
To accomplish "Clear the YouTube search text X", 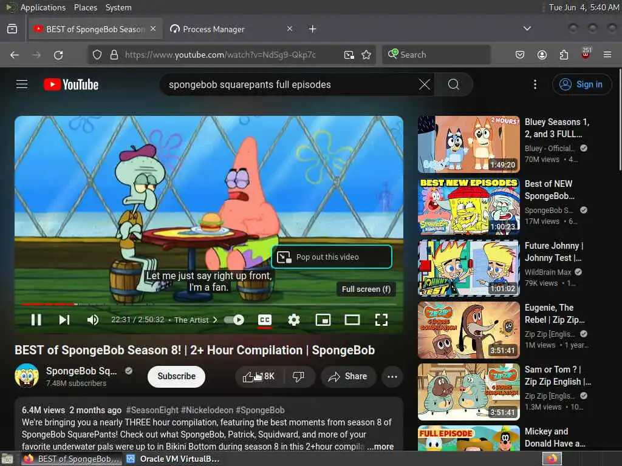I will (425, 84).
